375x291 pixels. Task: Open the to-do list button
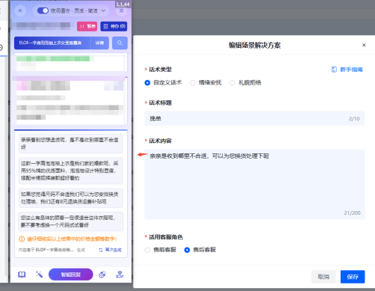(114, 26)
